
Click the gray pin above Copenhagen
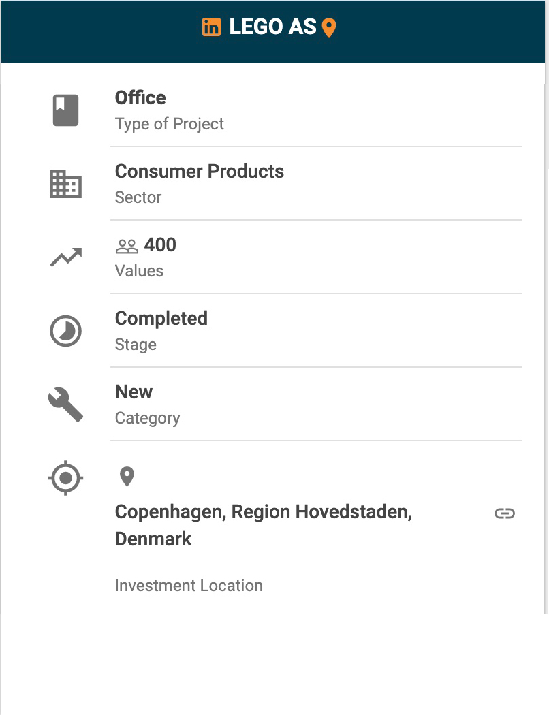pos(127,477)
